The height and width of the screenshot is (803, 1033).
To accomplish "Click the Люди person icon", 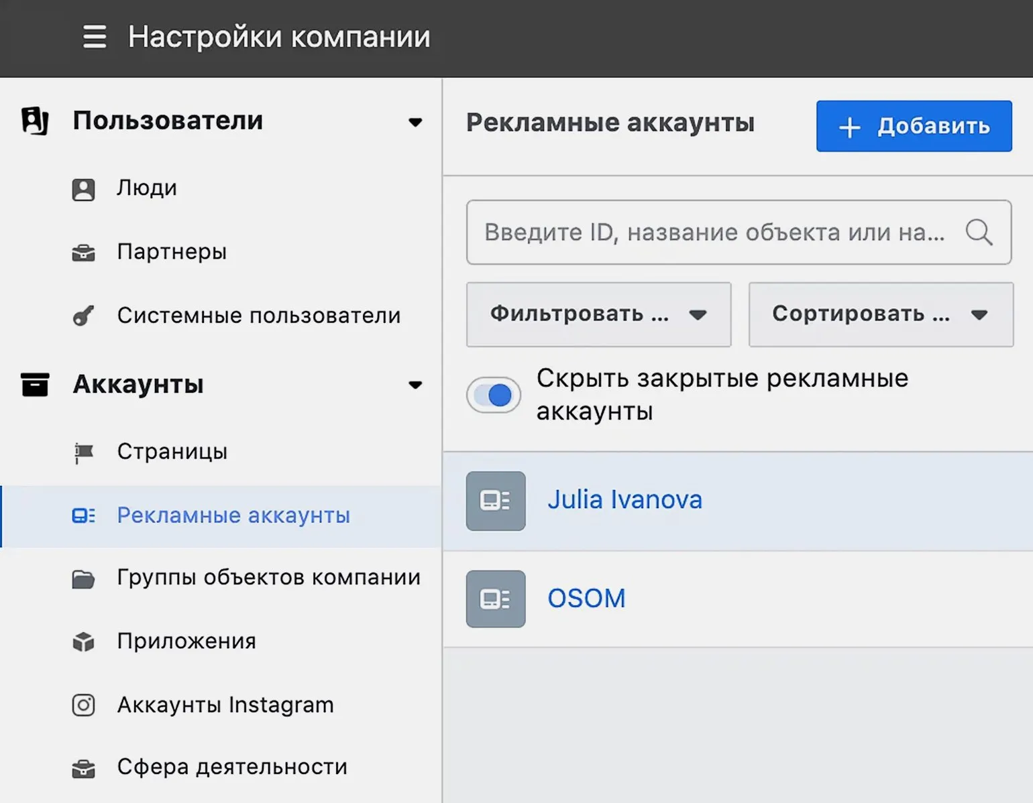I will pyautogui.click(x=83, y=189).
